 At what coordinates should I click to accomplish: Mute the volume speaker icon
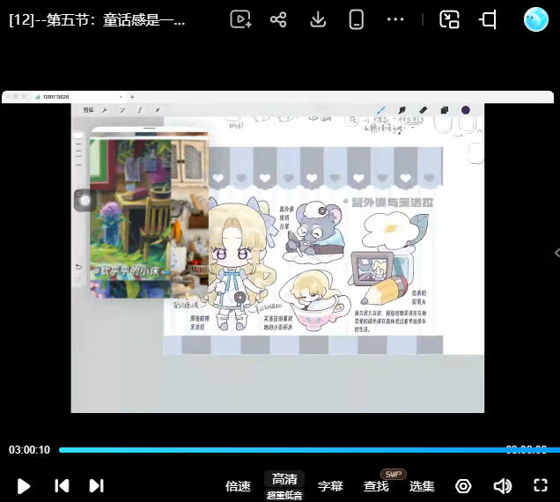(503, 486)
